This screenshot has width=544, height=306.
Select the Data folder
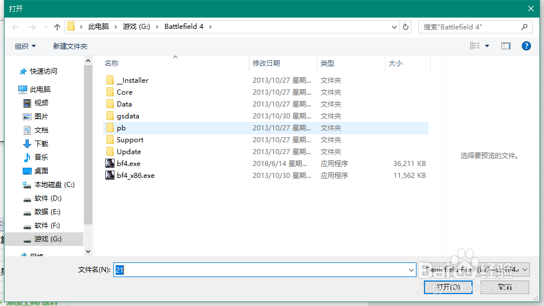124,104
